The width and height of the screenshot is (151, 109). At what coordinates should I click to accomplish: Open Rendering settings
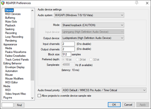tap(11, 41)
